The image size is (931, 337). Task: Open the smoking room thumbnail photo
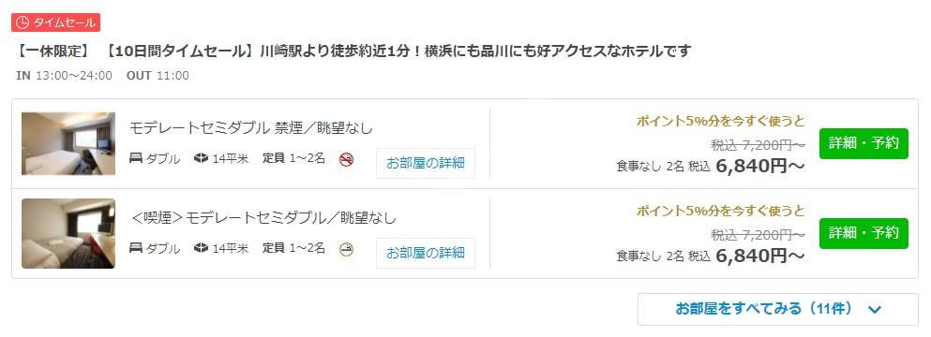tap(68, 234)
